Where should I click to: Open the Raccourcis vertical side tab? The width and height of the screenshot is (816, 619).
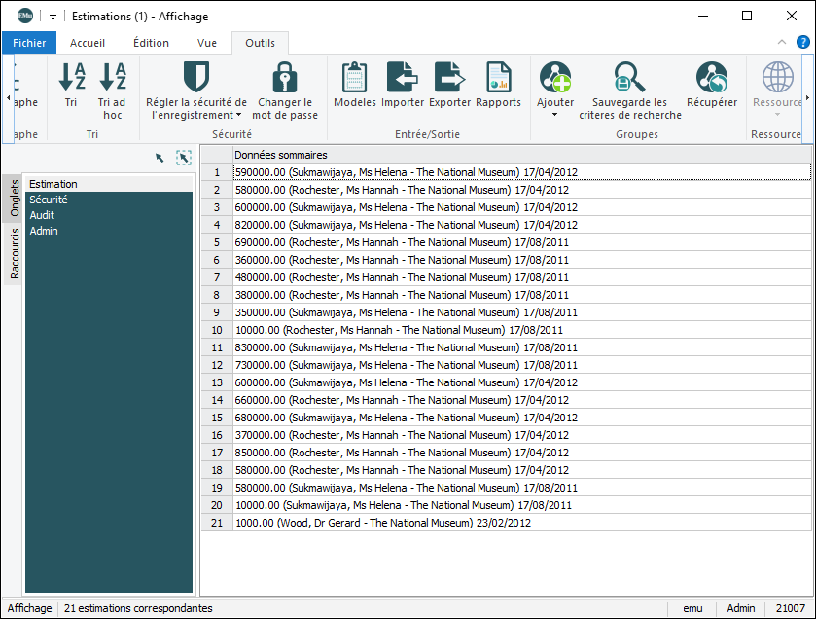click(x=14, y=254)
